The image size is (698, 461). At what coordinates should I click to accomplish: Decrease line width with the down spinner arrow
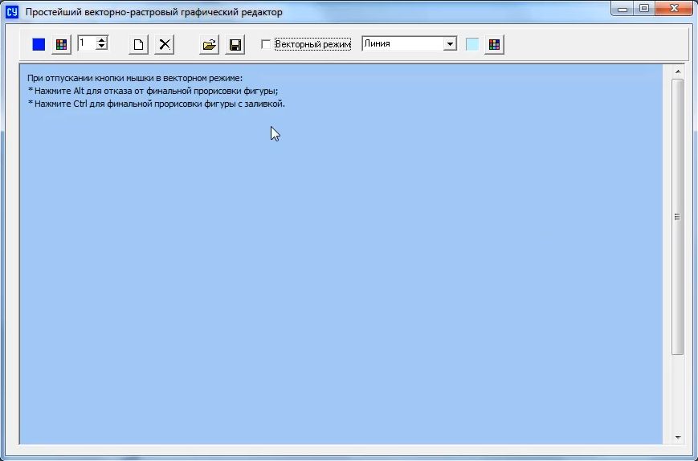(x=102, y=47)
